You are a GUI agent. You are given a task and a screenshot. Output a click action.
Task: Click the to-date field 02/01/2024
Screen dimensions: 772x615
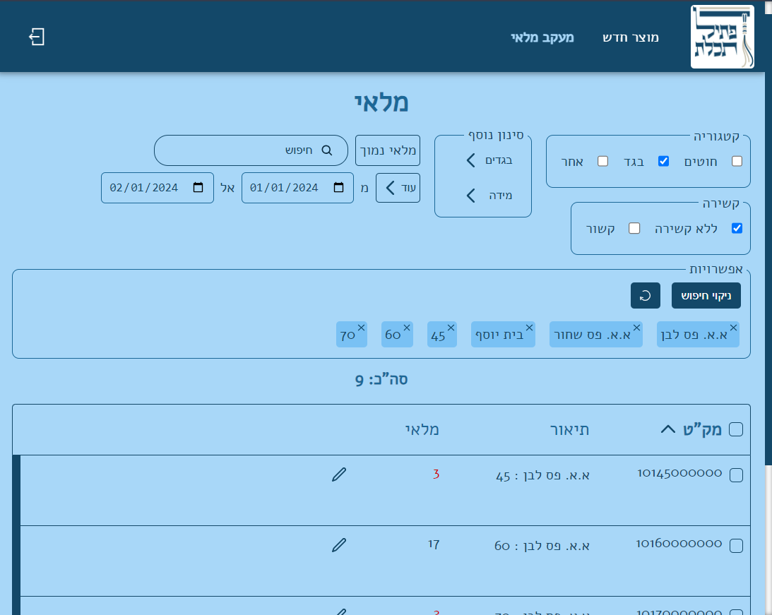(x=157, y=187)
